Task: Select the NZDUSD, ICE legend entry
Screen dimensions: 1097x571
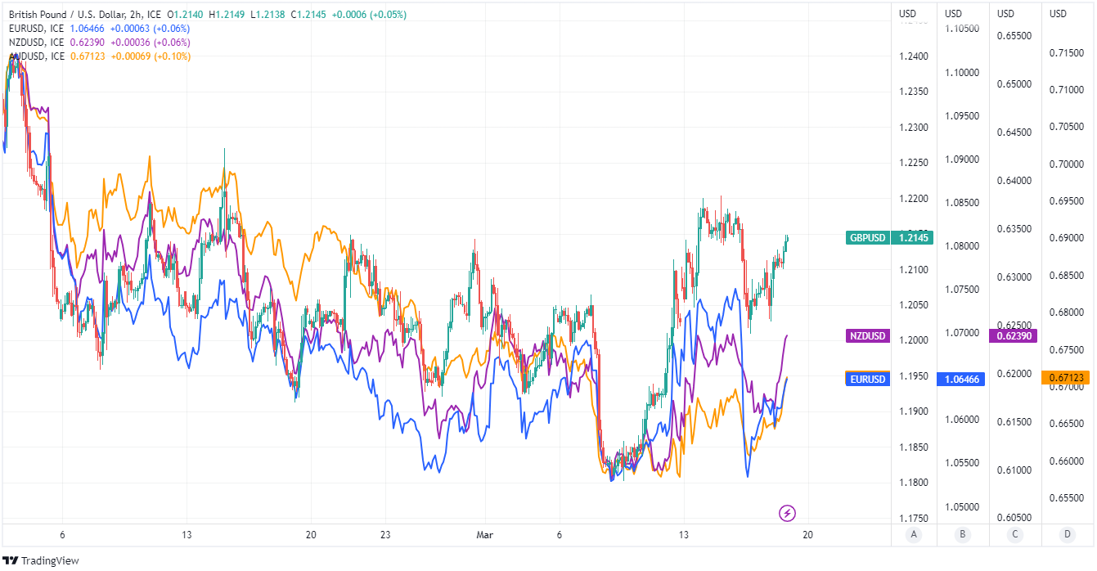Action: [x=37, y=43]
